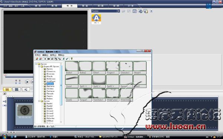This screenshot has height=139, width=223.
Task: Click the loop playback toolbar icon
Action: click(52, 59)
